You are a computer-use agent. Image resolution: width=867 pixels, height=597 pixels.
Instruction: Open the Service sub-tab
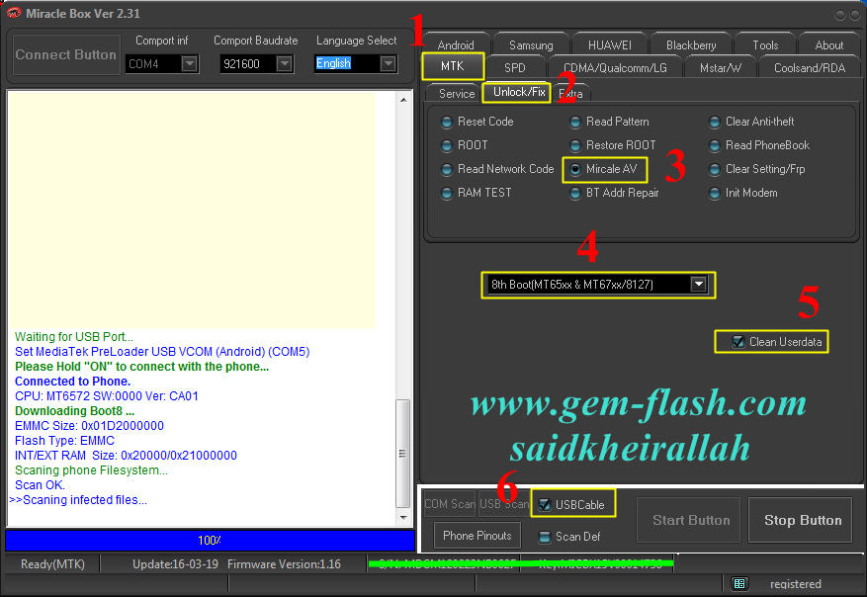(x=457, y=94)
